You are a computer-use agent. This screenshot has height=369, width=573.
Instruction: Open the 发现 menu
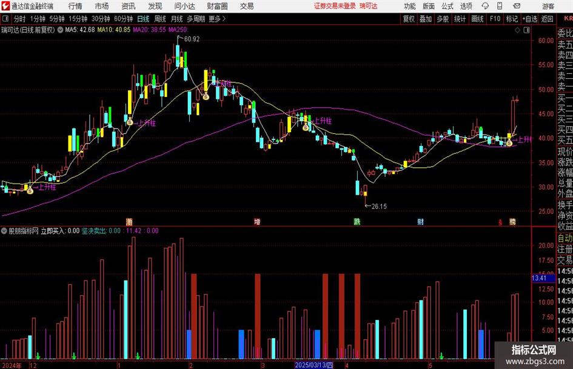tap(155, 6)
